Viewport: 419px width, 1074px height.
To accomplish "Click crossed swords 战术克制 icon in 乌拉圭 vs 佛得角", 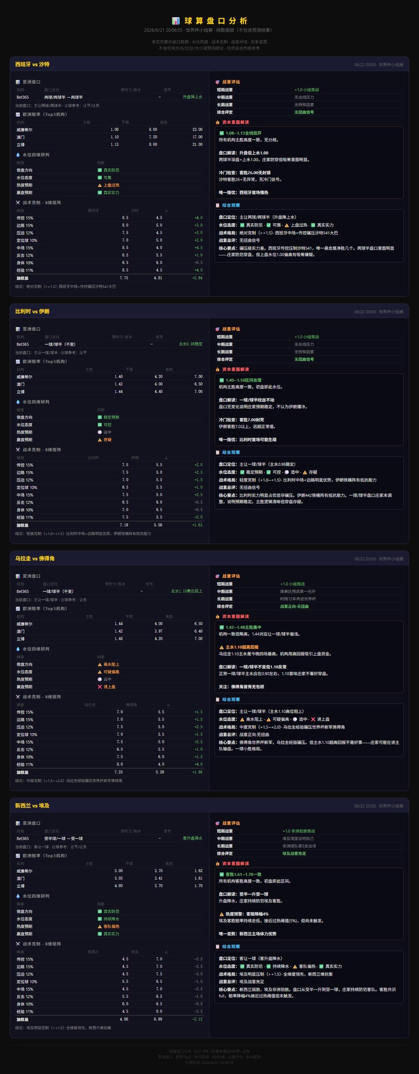I will pyautogui.click(x=18, y=697).
